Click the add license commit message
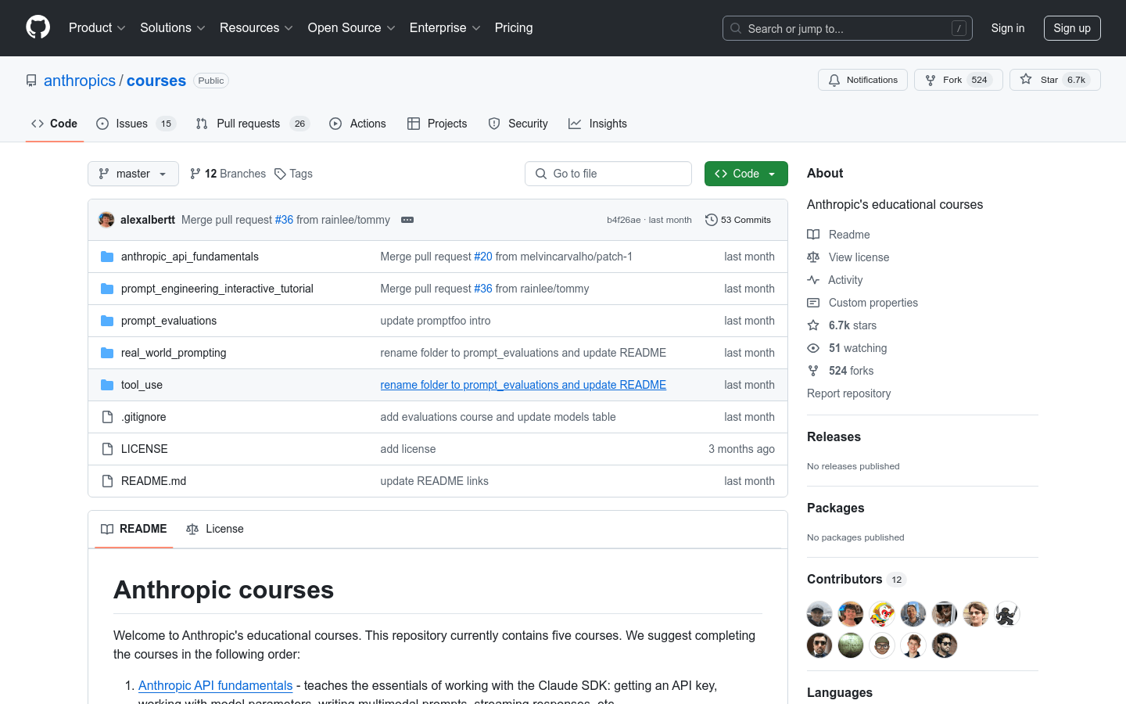 pos(407,449)
